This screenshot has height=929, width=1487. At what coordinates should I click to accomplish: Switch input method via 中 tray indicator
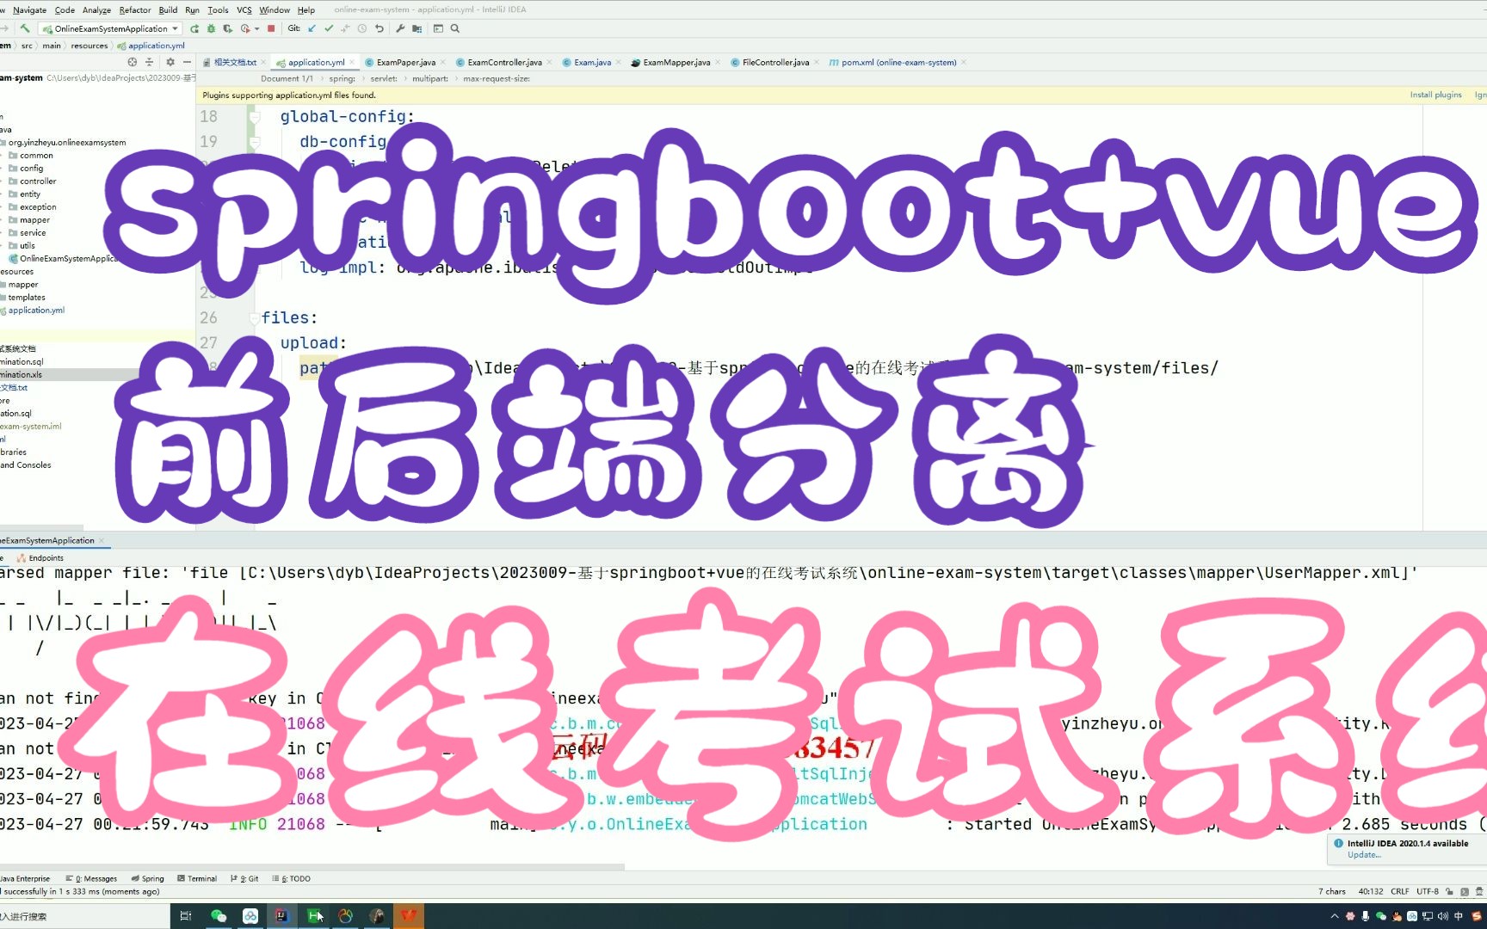(1458, 916)
